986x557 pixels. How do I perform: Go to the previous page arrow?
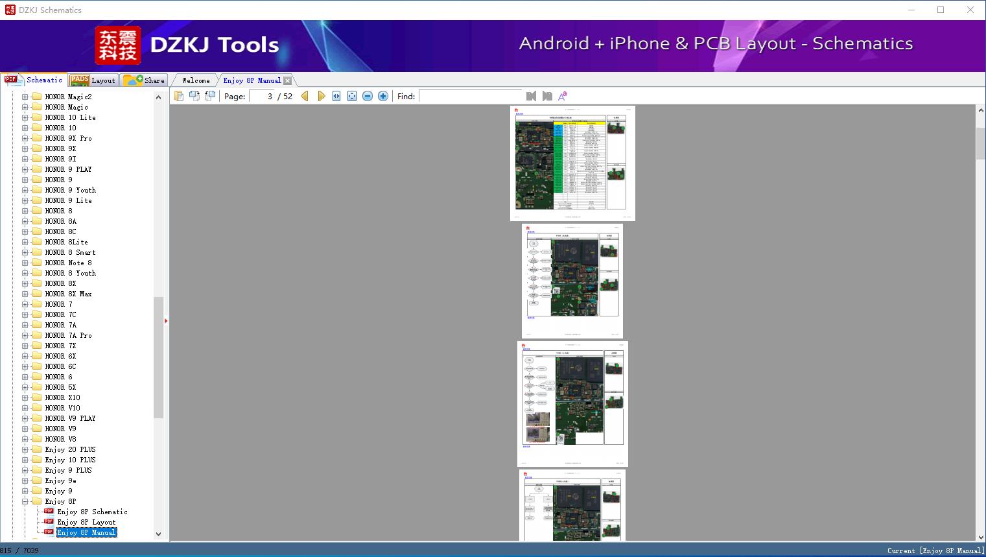pyautogui.click(x=305, y=96)
